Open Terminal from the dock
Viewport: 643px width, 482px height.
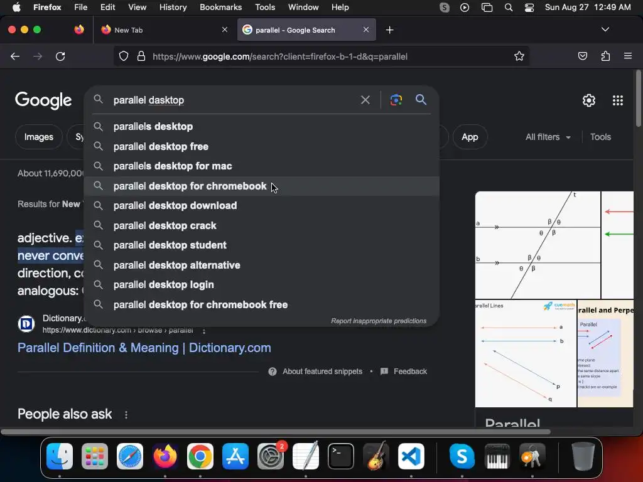click(341, 456)
